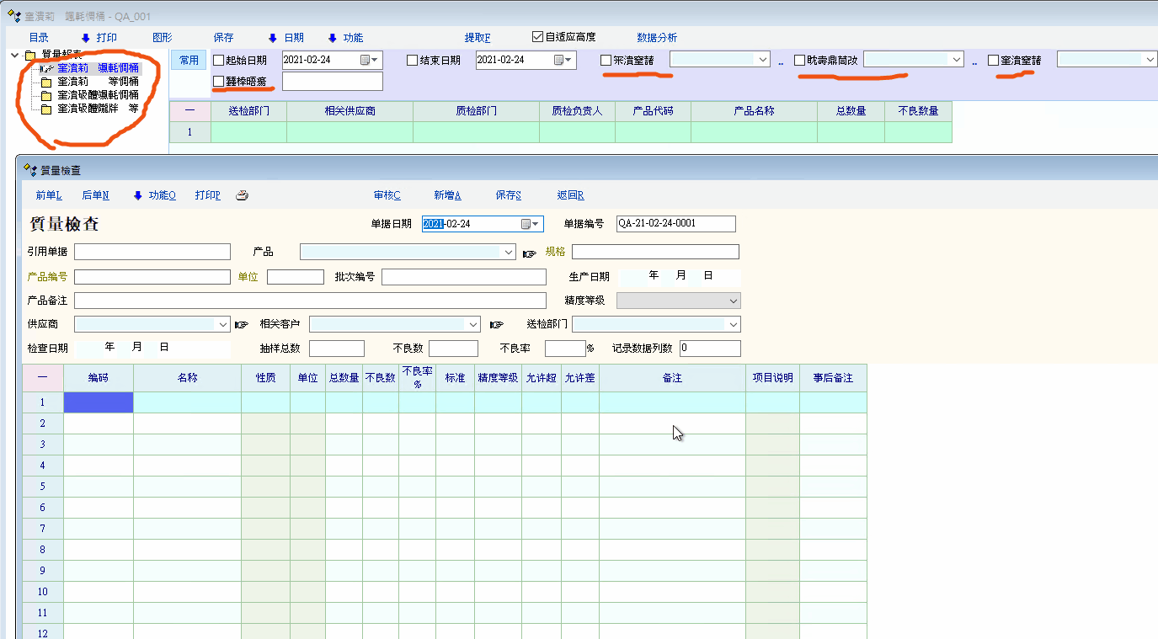Click the hand lookup icon beside 供应商
The height and width of the screenshot is (639, 1158).
[242, 325]
